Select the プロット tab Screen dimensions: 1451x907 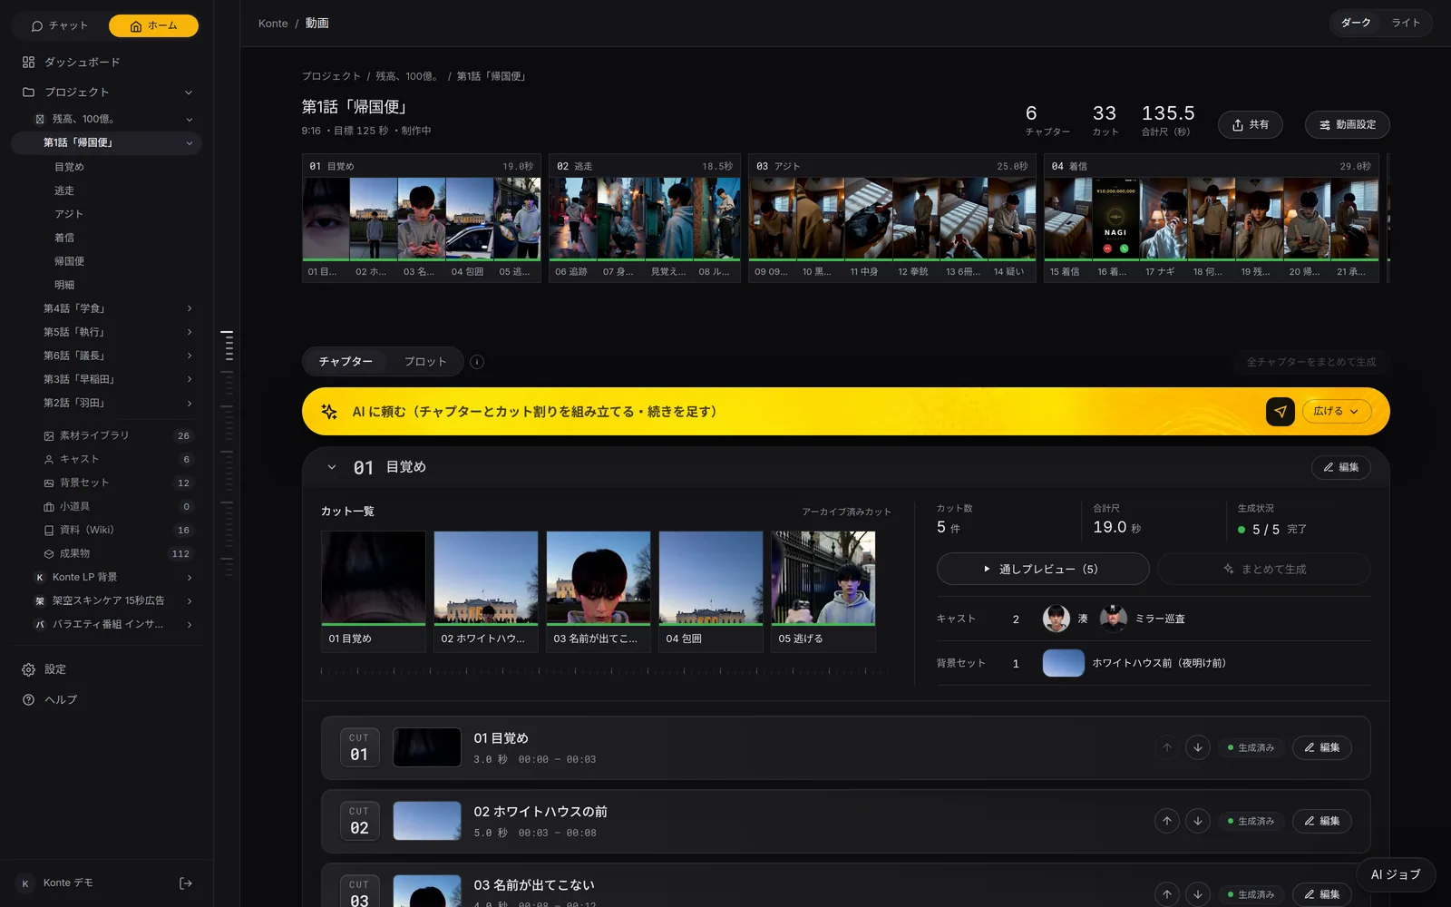click(425, 362)
